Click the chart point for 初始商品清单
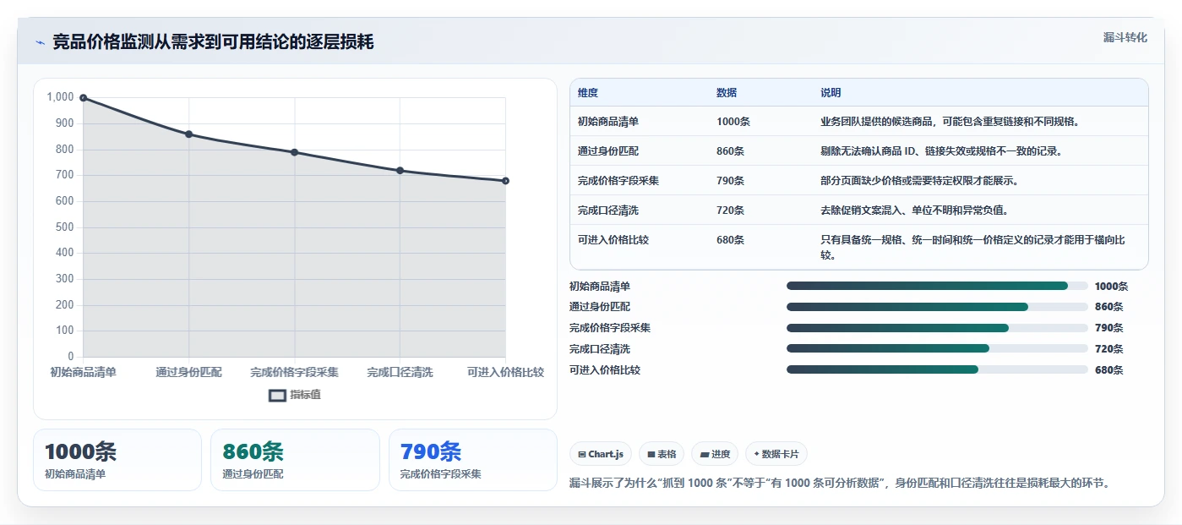Image resolution: width=1182 pixels, height=525 pixels. 83,98
